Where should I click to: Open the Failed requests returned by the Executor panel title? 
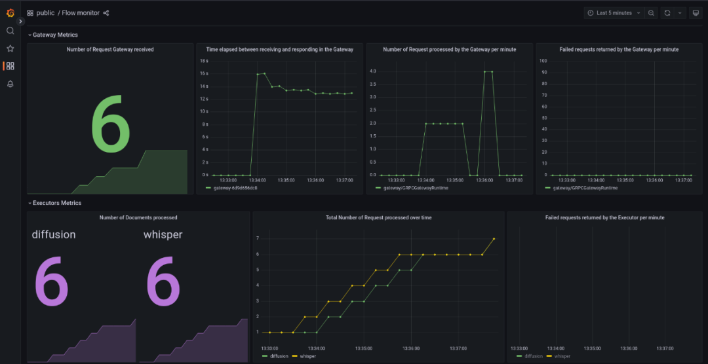click(x=604, y=217)
